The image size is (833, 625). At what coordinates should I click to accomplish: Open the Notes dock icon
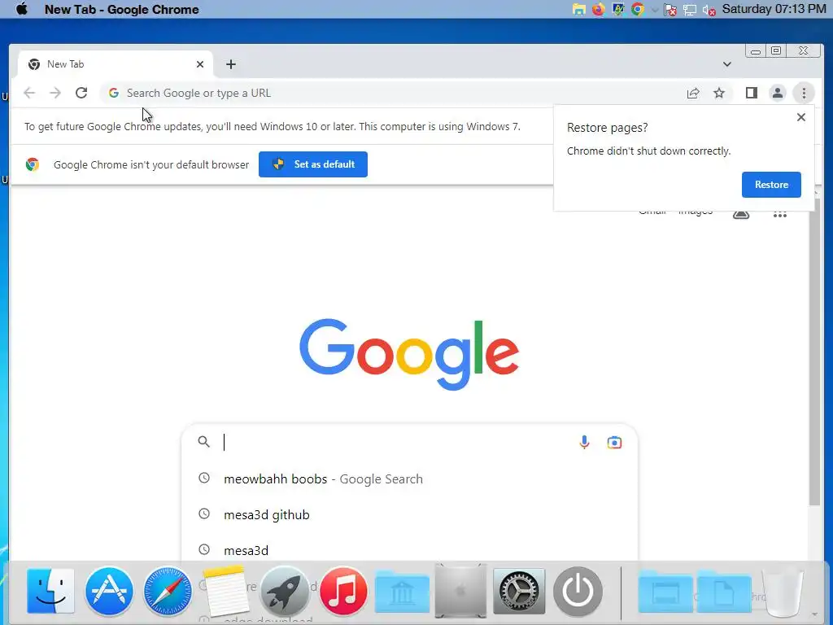click(226, 591)
